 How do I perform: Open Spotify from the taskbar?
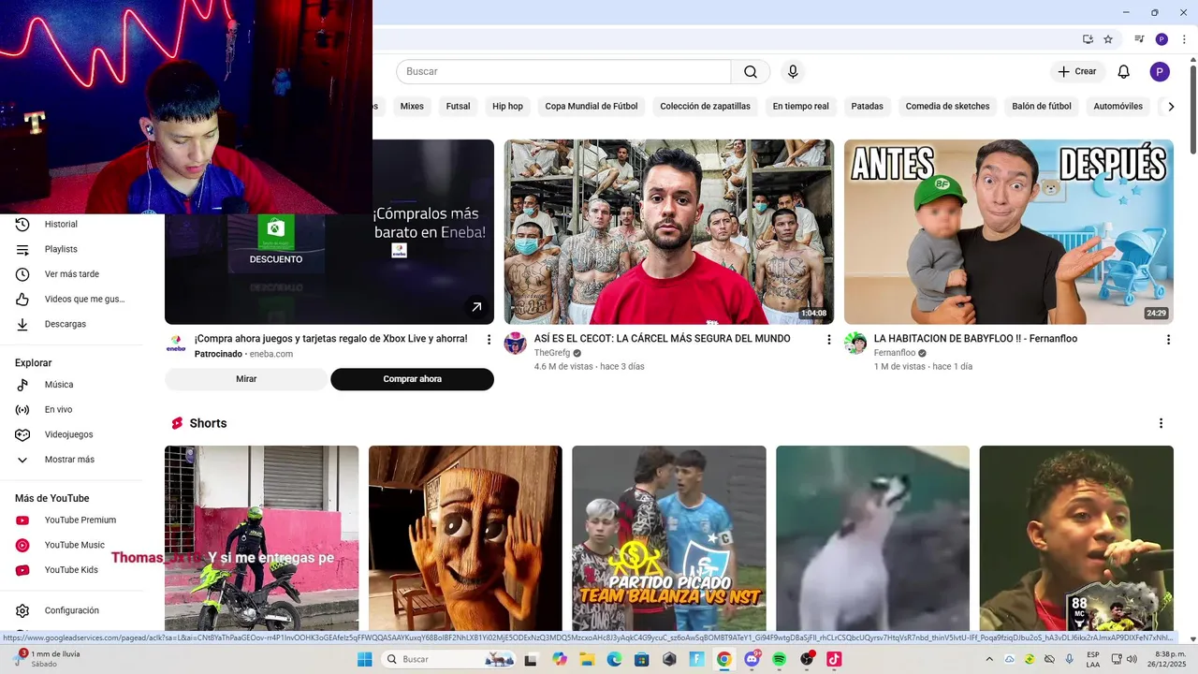(779, 659)
